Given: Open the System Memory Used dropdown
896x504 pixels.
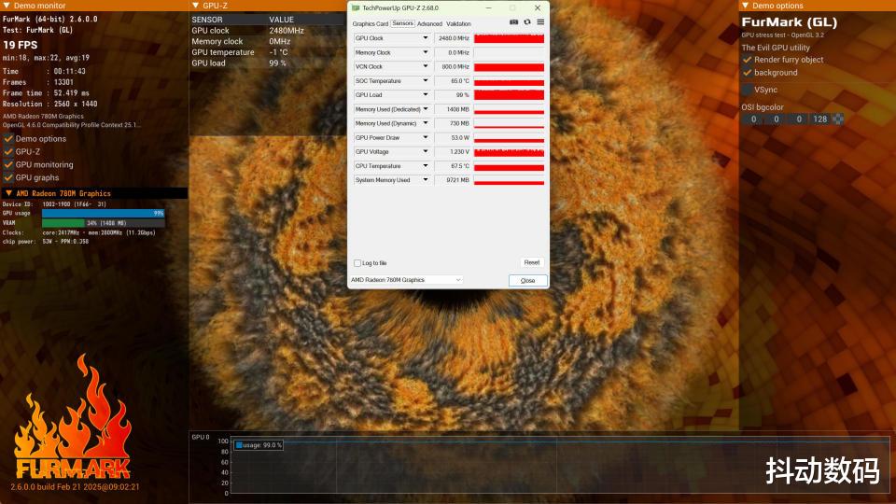Looking at the screenshot, I should (426, 180).
